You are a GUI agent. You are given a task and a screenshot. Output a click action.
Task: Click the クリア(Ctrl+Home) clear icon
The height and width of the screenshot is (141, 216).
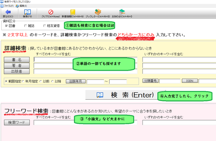[50, 12]
